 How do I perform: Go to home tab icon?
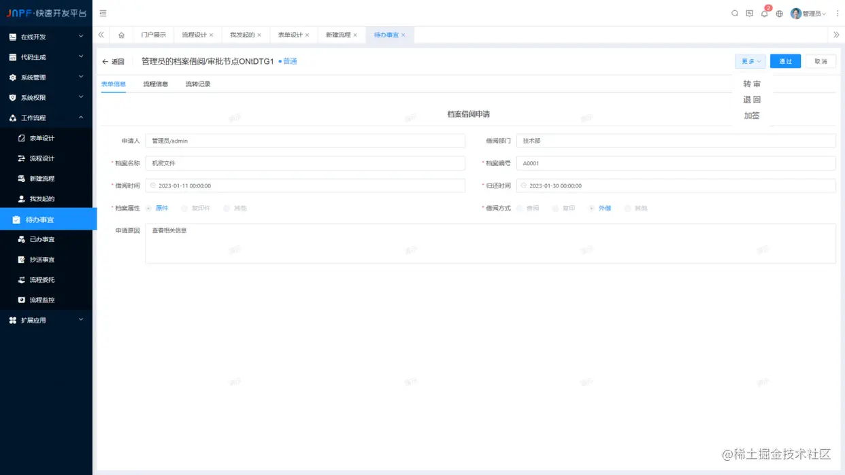121,35
